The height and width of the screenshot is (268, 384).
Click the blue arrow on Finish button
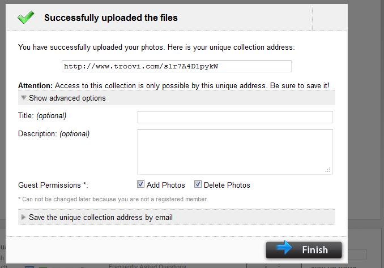[284, 247]
